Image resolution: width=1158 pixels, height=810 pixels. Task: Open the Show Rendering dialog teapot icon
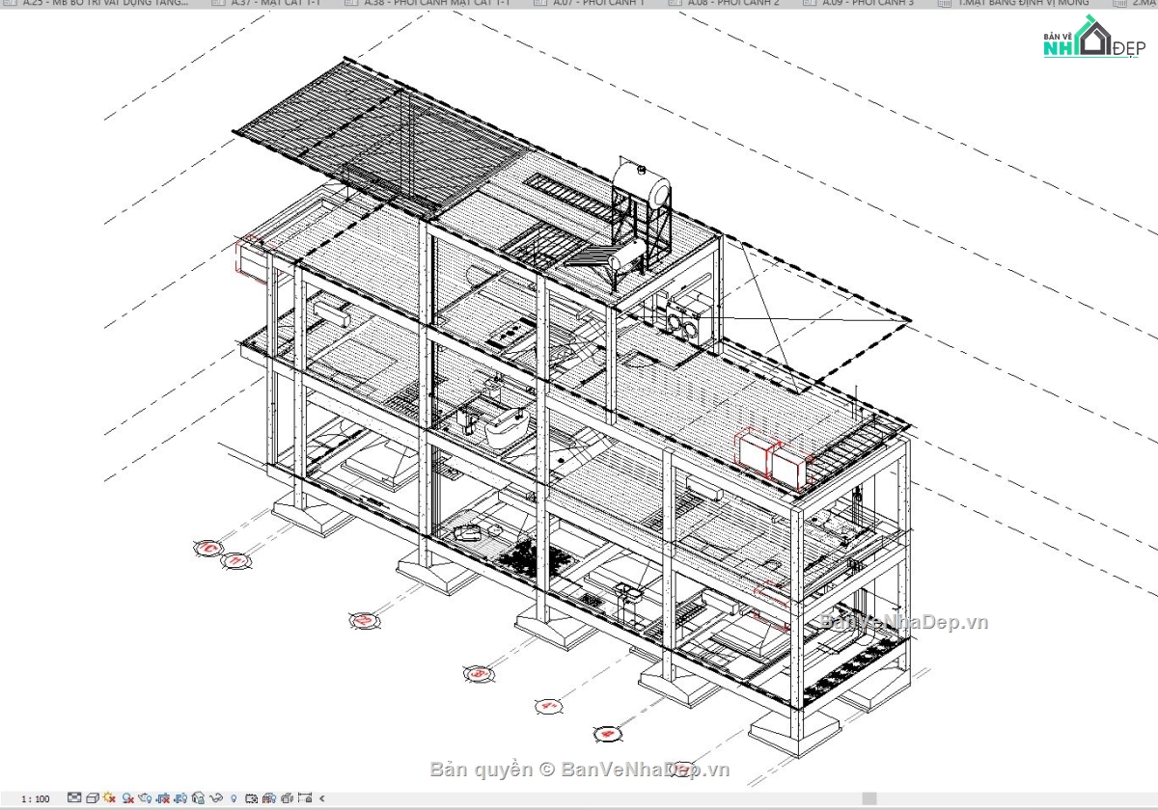coord(145,797)
